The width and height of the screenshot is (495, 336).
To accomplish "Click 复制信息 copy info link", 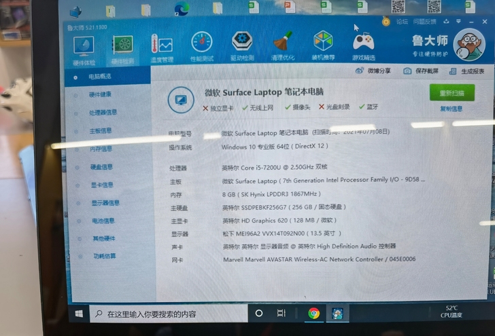I will point(451,109).
